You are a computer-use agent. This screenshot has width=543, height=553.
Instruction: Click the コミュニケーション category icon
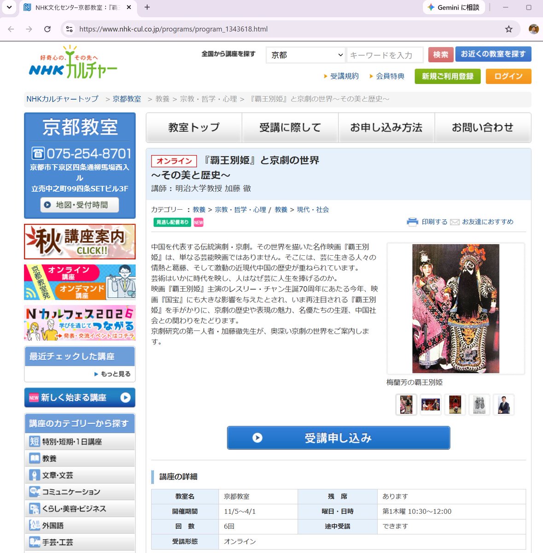35,492
